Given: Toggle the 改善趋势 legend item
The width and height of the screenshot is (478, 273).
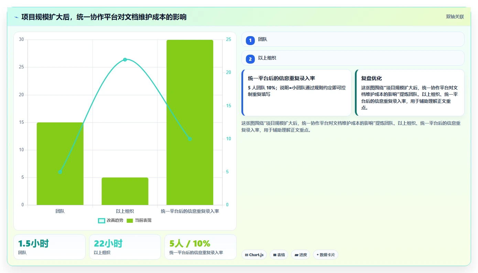Looking at the screenshot, I should [x=111, y=220].
